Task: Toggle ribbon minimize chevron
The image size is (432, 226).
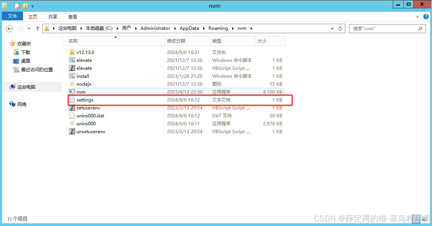Action: (x=417, y=17)
